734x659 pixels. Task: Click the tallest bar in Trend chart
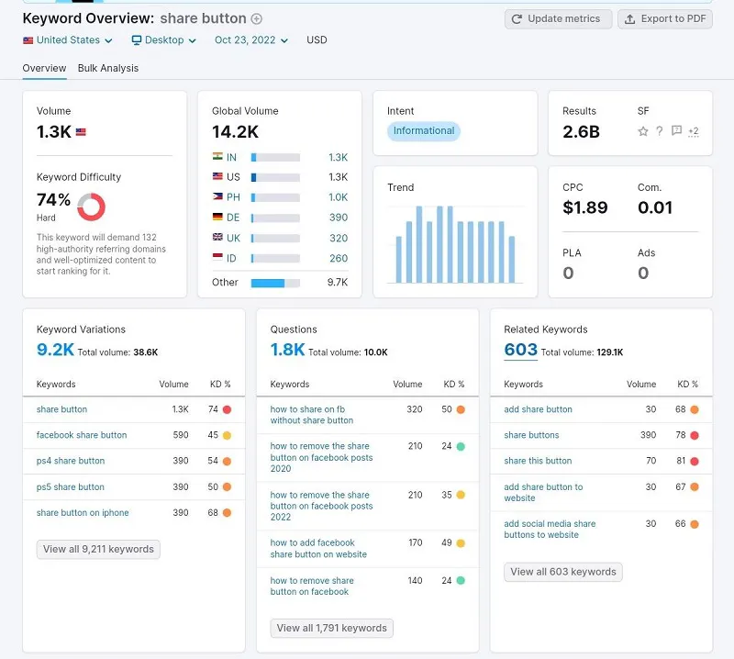pos(419,244)
